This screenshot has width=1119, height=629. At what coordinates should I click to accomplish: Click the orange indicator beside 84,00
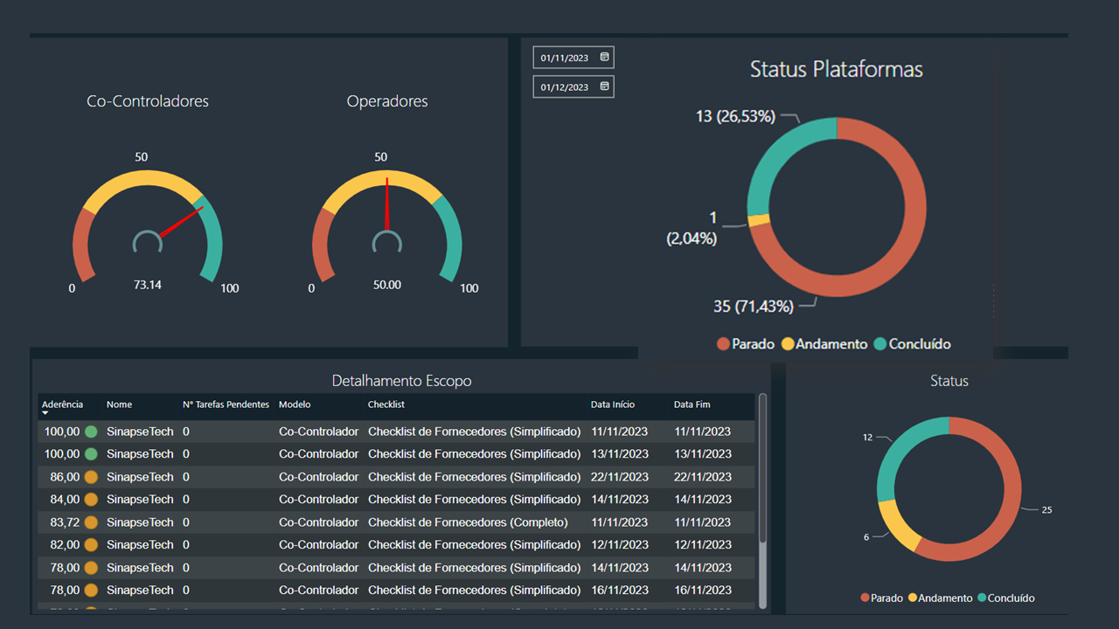click(x=91, y=500)
